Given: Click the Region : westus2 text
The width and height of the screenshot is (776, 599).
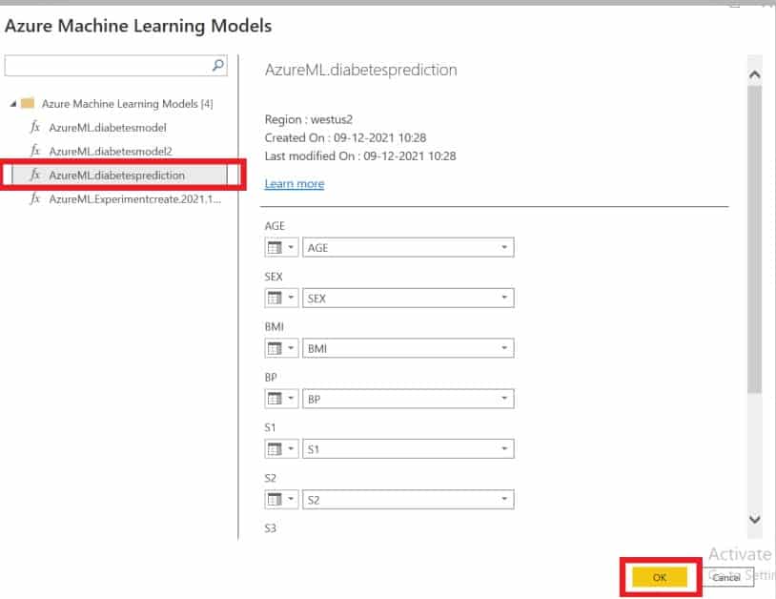Looking at the screenshot, I should point(308,119).
